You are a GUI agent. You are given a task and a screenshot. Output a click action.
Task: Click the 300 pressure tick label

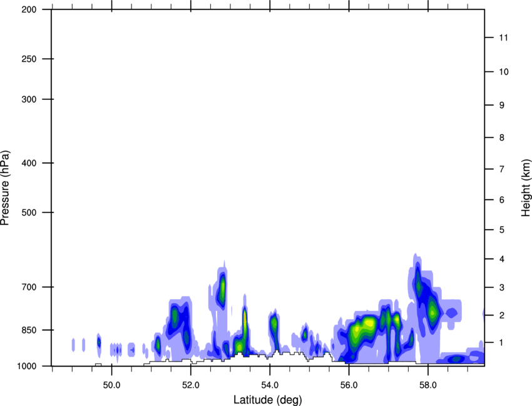point(29,99)
